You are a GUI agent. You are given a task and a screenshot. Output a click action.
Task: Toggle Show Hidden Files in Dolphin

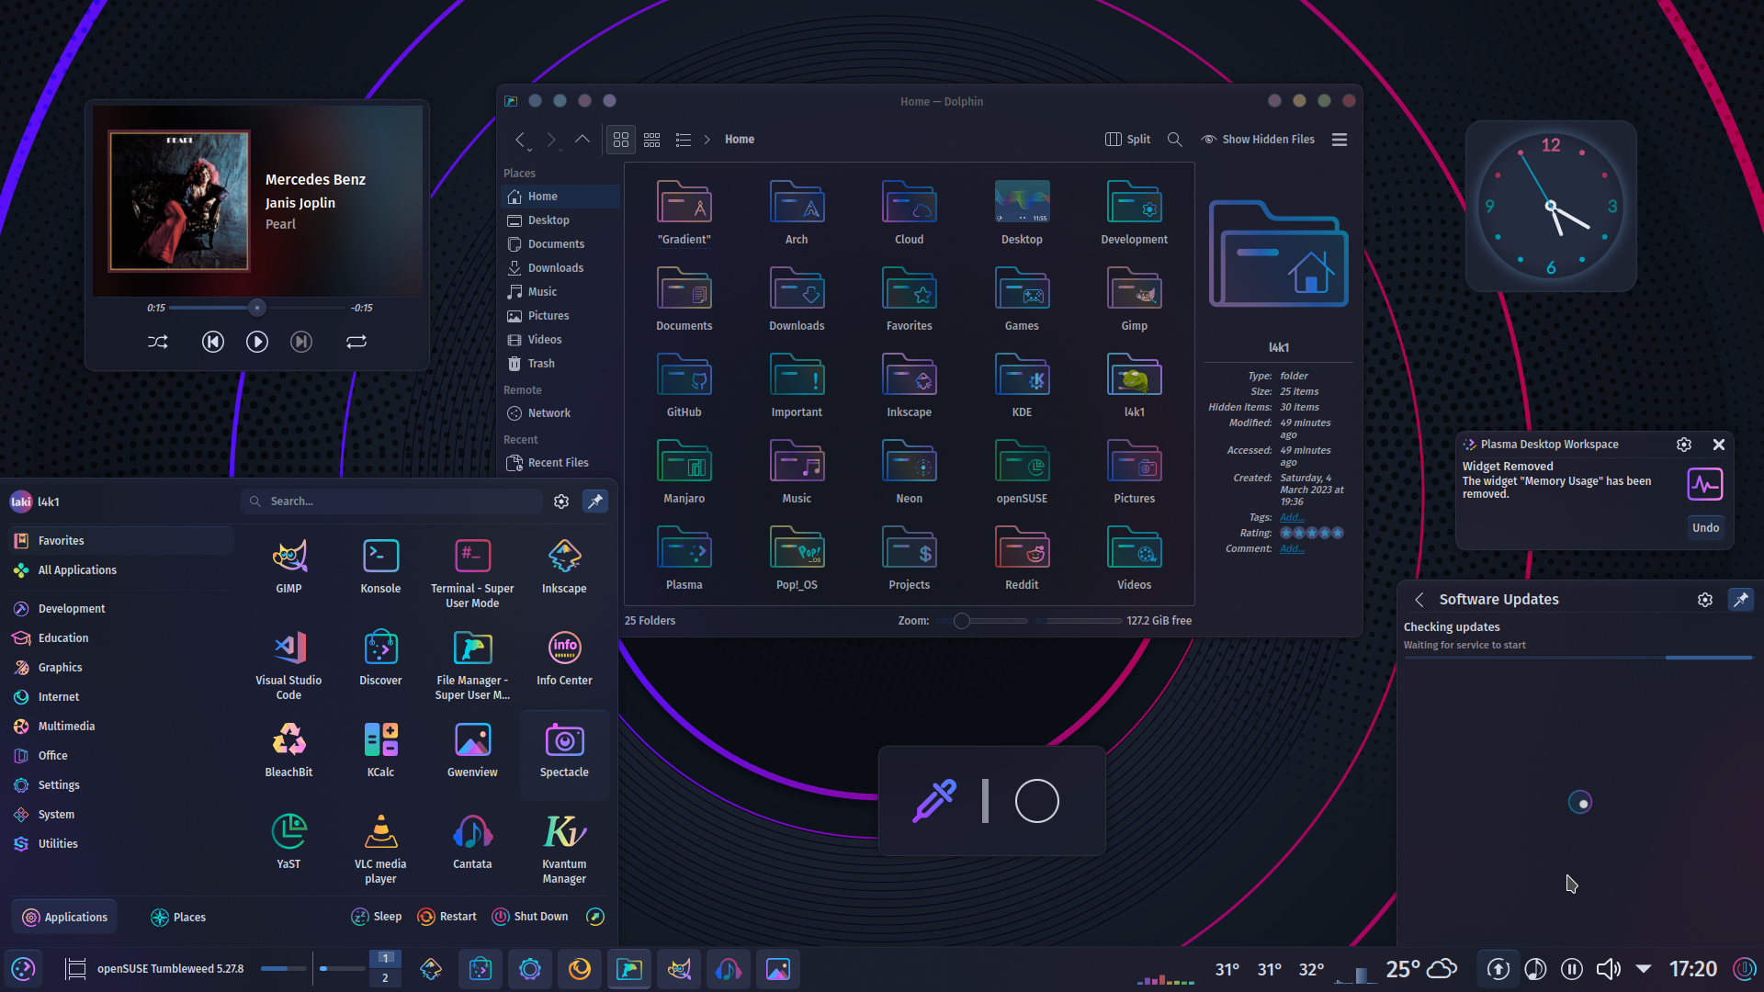coord(1259,139)
